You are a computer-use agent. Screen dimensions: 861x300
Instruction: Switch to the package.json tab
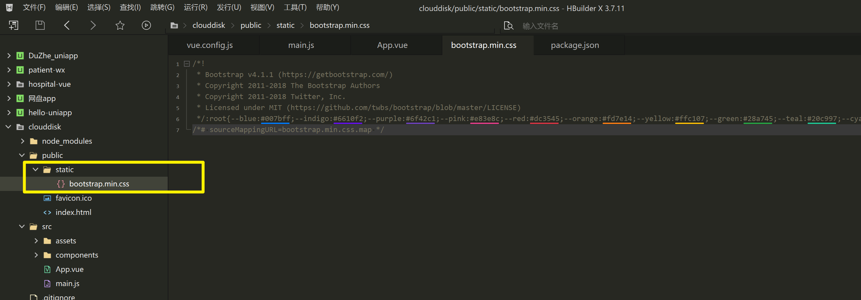coord(575,45)
